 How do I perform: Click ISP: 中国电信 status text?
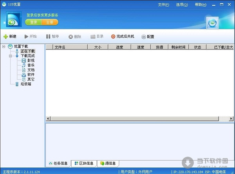point(215,172)
